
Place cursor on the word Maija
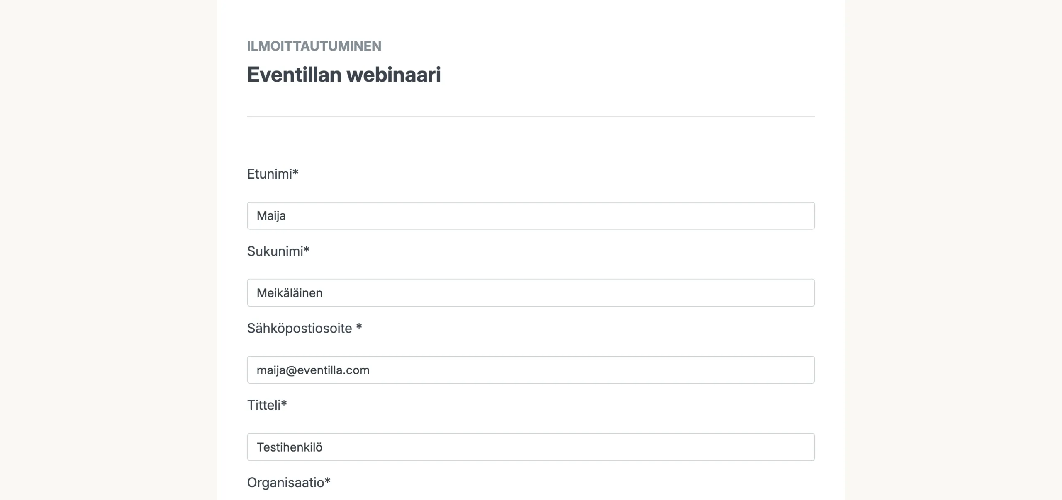(x=271, y=216)
